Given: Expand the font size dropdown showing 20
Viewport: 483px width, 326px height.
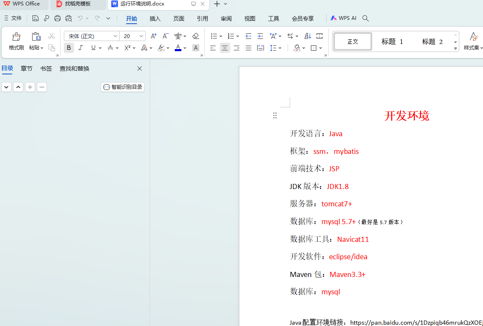Looking at the screenshot, I should (141, 36).
